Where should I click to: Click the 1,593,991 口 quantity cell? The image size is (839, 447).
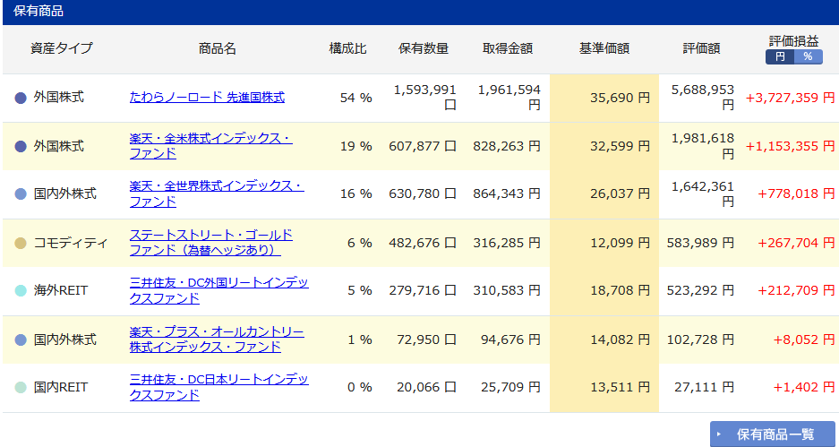pos(424,98)
